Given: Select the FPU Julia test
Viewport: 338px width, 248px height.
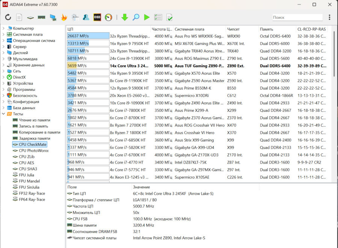Looking at the screenshot, I should [26, 175].
